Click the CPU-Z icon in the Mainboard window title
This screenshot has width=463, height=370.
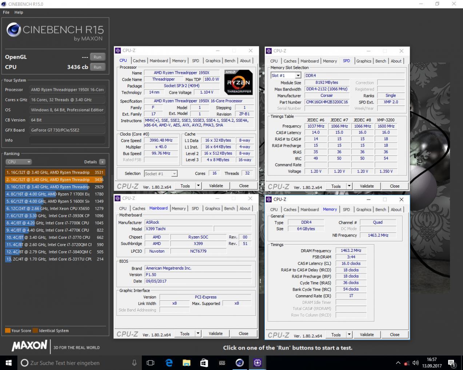pyautogui.click(x=118, y=198)
